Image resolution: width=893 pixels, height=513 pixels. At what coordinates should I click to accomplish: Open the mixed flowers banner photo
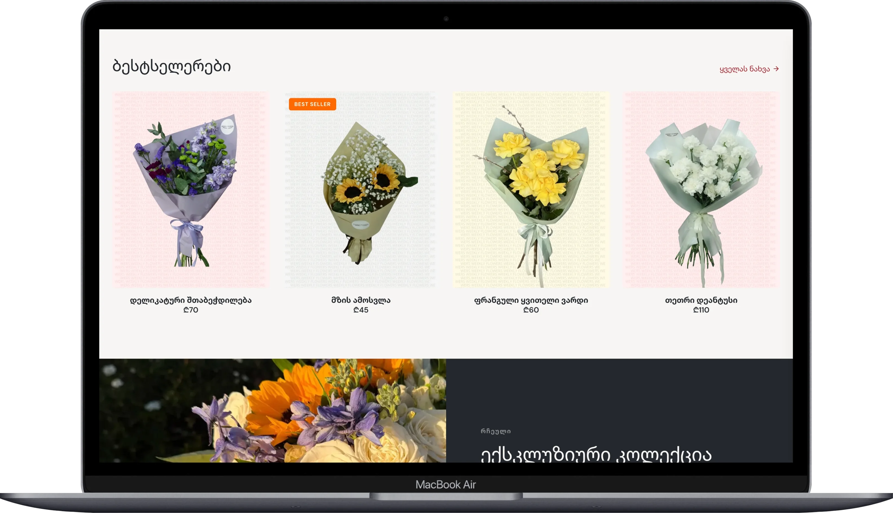tap(272, 411)
